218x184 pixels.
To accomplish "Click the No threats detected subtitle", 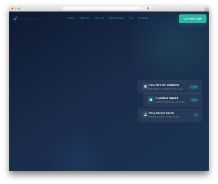I will [166, 89].
